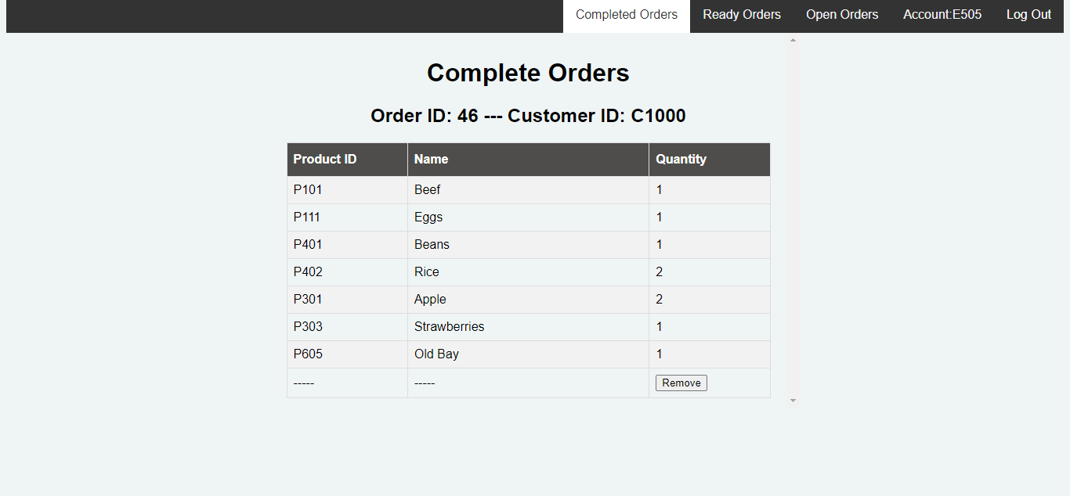The image size is (1070, 496).
Task: Click the Old Bay name cell
Action: 528,354
